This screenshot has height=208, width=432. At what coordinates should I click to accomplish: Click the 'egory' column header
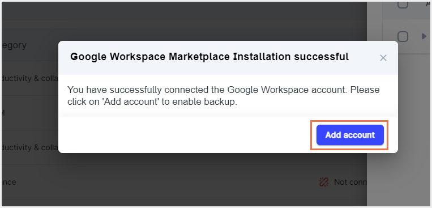pos(14,45)
